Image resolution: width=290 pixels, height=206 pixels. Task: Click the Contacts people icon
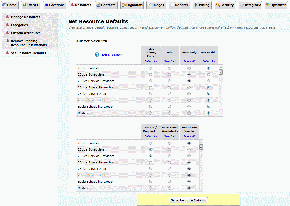[x=98, y=5]
